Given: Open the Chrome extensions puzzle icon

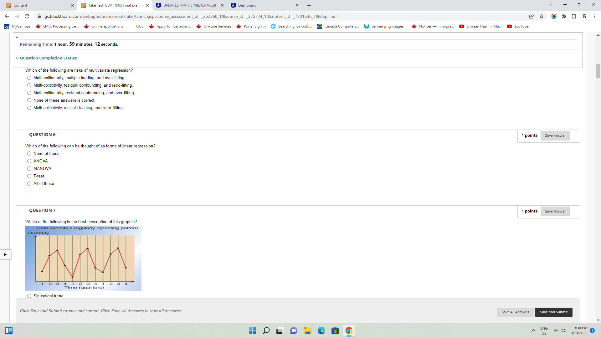Looking at the screenshot, I should tap(564, 16).
